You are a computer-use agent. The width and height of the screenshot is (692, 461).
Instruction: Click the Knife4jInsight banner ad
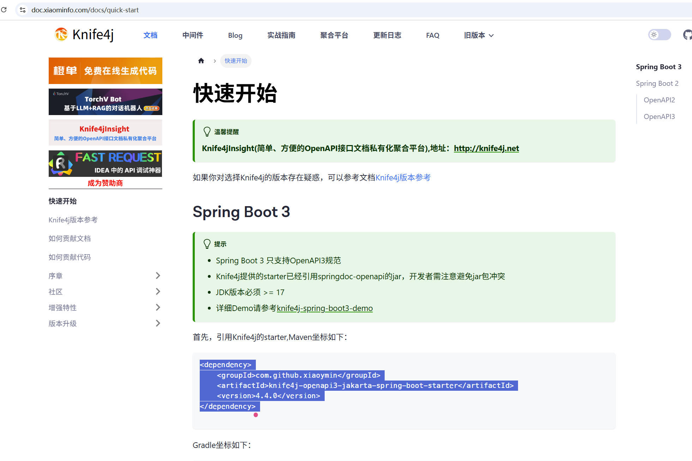pos(106,133)
